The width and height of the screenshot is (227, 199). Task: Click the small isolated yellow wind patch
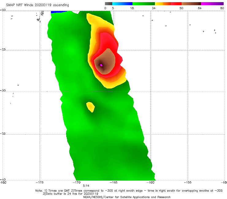[x=90, y=107]
